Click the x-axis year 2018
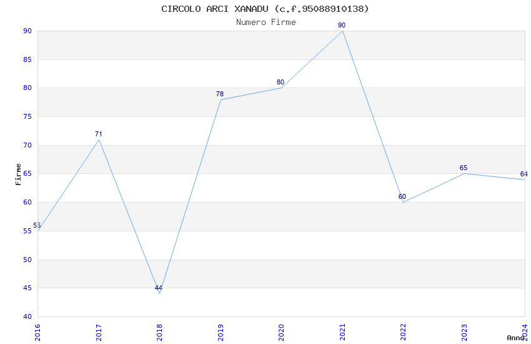531x344 pixels. (x=159, y=333)
